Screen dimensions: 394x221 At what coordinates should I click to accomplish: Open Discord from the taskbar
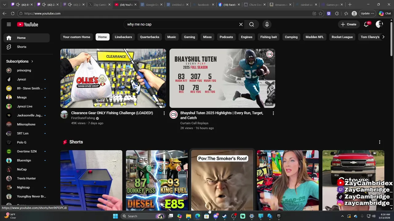click(215, 216)
